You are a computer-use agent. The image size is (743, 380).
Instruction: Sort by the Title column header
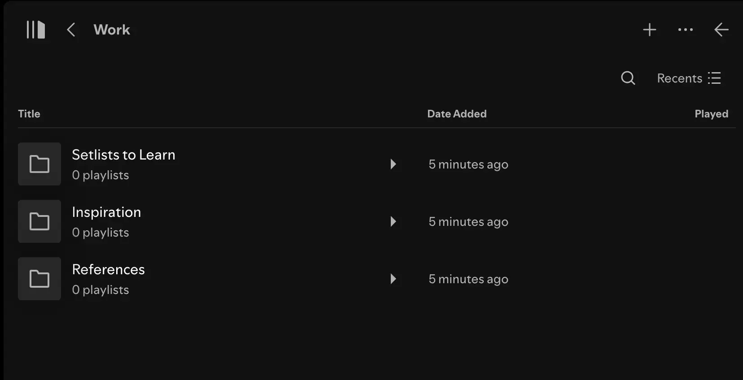pyautogui.click(x=29, y=114)
